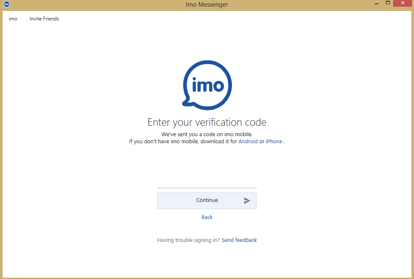Open the iPhone download link
Image resolution: width=414 pixels, height=279 pixels.
point(274,142)
